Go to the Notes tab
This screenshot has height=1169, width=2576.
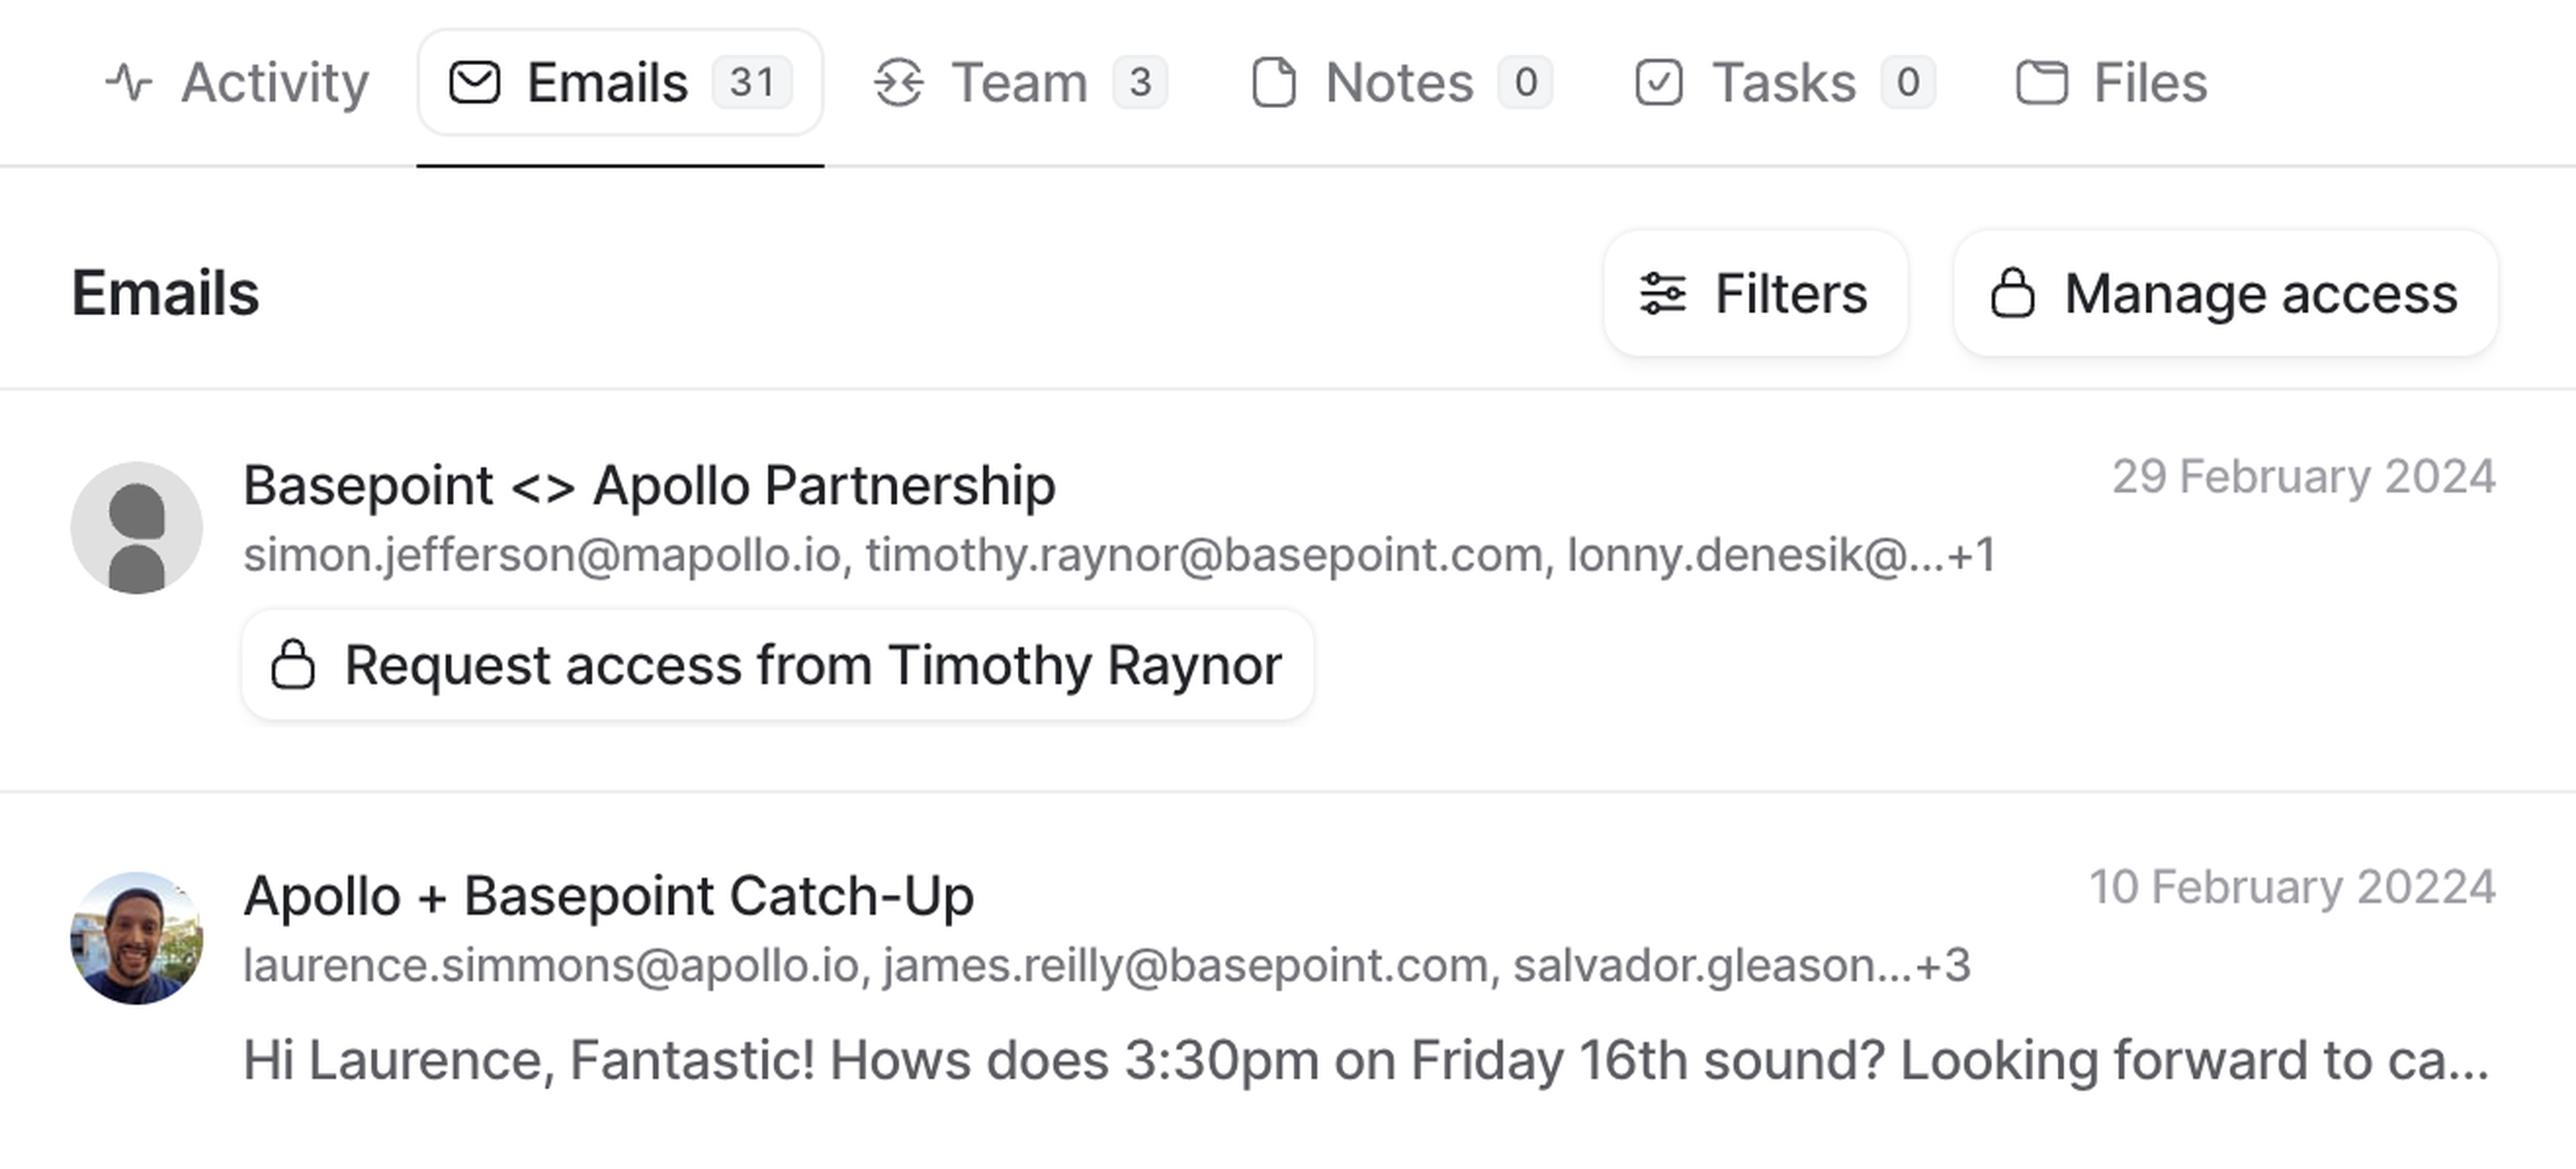click(x=1400, y=82)
